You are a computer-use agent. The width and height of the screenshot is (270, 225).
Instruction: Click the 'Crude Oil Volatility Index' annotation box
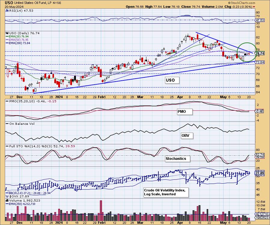[166, 192]
